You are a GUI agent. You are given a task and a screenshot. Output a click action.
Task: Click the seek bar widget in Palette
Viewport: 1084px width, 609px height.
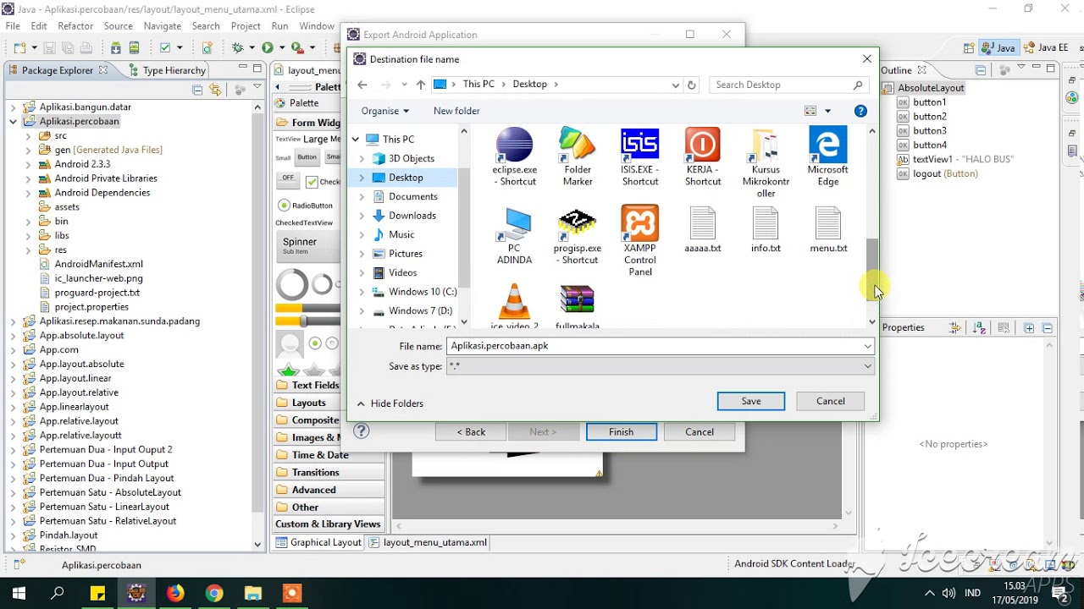coord(307,321)
